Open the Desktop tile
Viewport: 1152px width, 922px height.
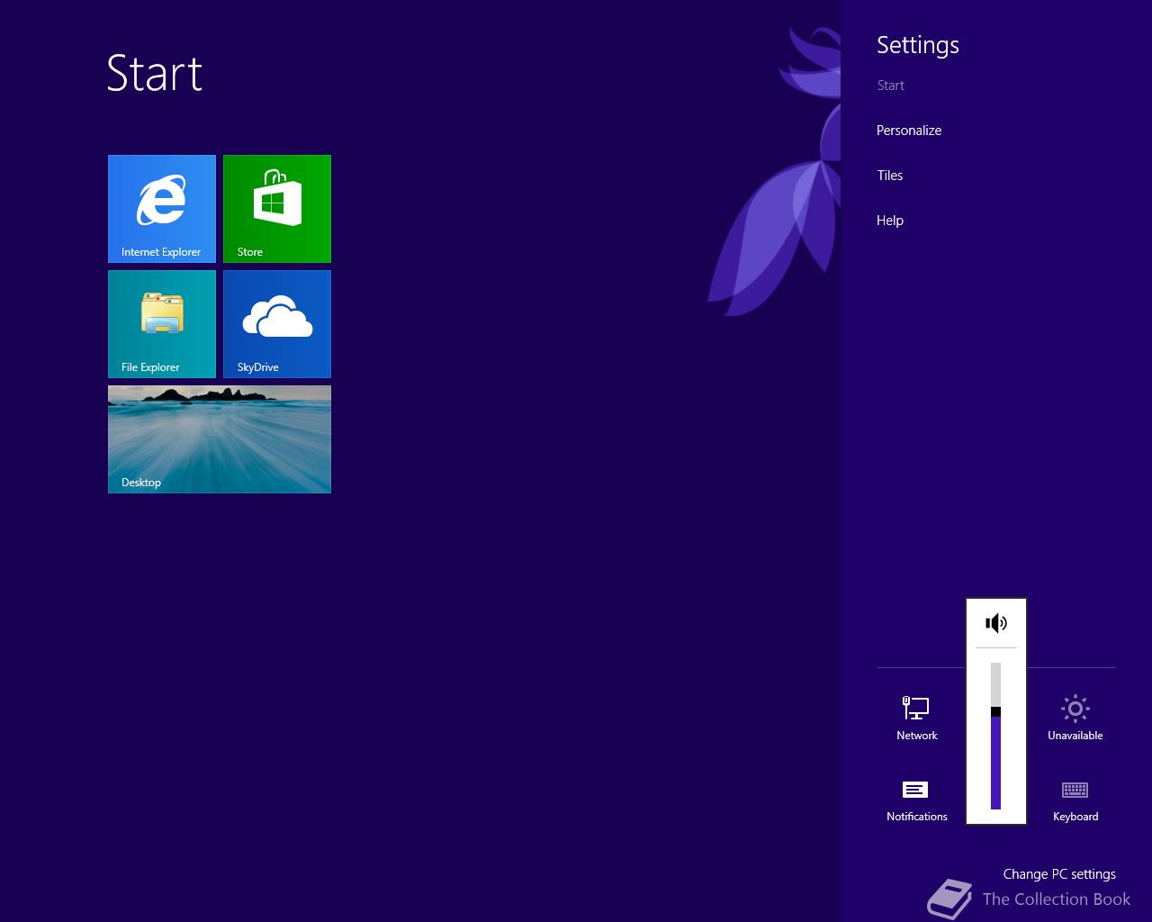click(220, 439)
